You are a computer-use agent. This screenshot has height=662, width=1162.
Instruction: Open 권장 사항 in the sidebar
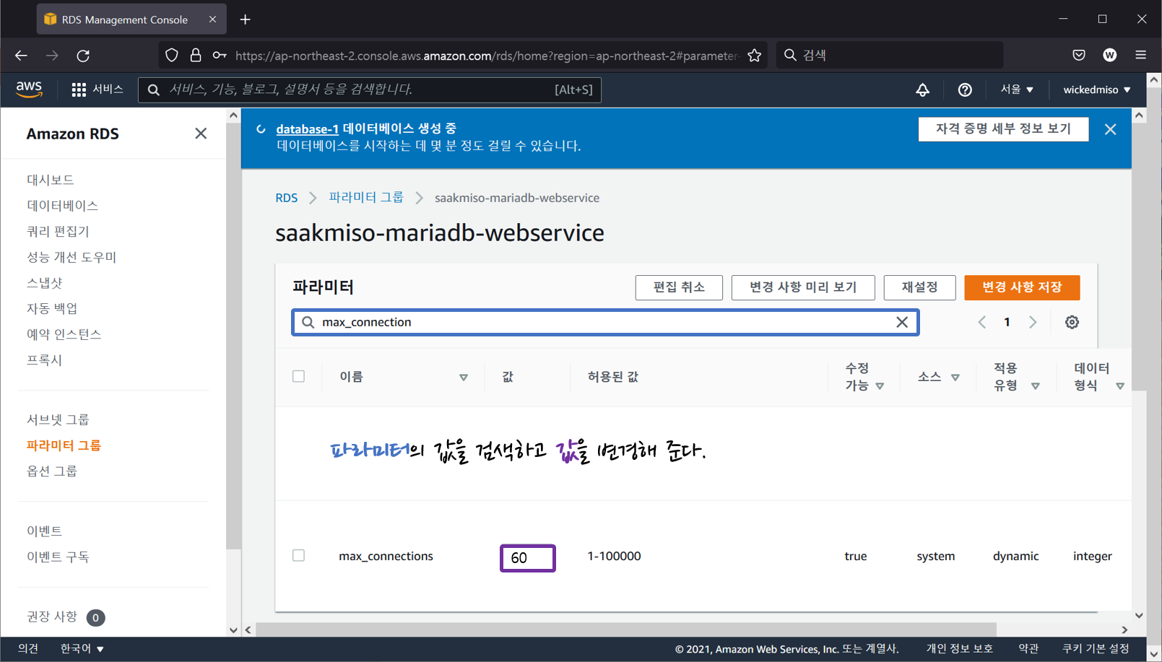52,617
